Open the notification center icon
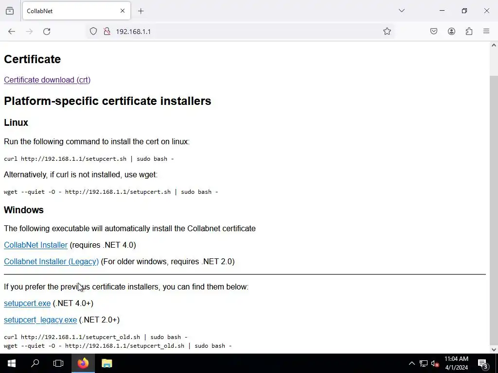This screenshot has height=373, width=498. pyautogui.click(x=483, y=363)
